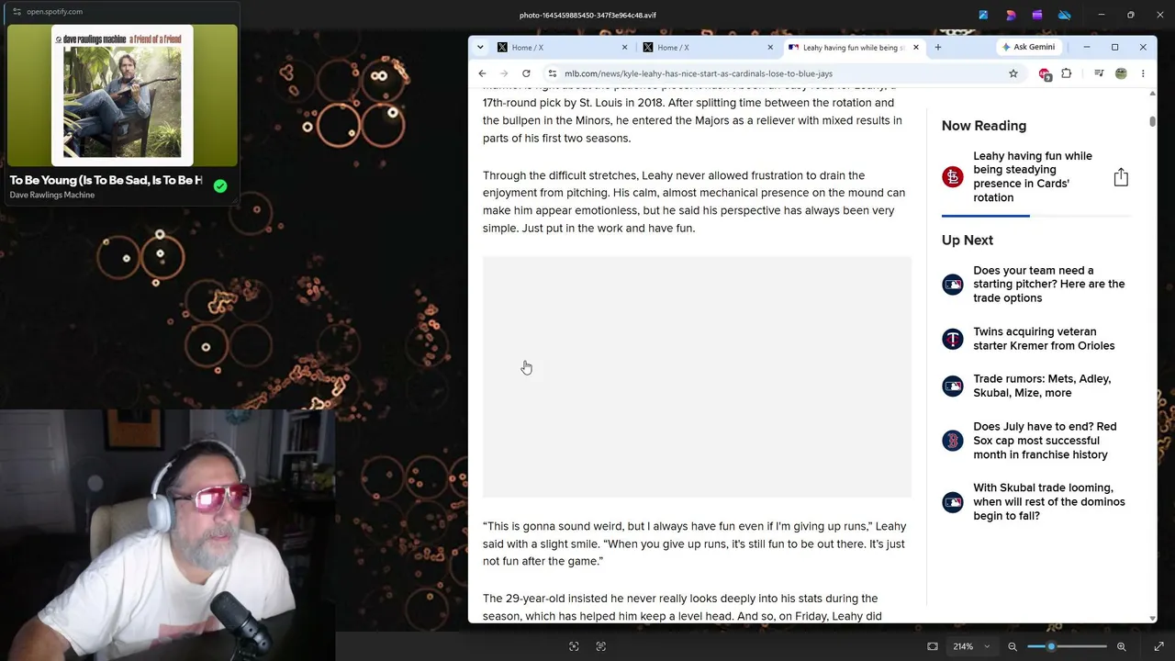1175x661 pixels.
Task: Click artist name Dave Rawlings Machine
Action: click(52, 195)
